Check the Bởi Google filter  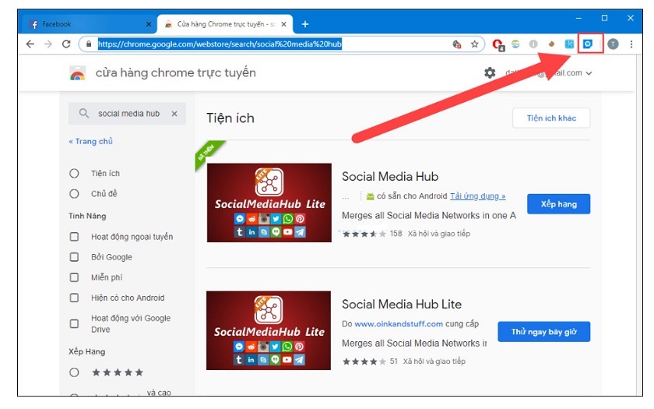click(x=74, y=257)
